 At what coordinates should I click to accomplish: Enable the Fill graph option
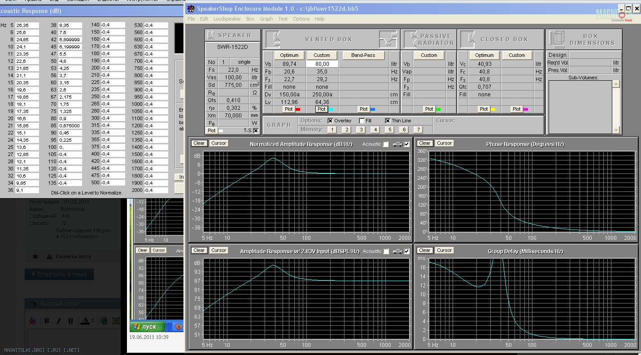(x=362, y=121)
